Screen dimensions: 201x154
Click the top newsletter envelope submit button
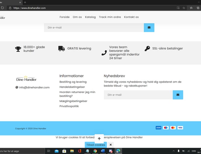coord(149,27)
